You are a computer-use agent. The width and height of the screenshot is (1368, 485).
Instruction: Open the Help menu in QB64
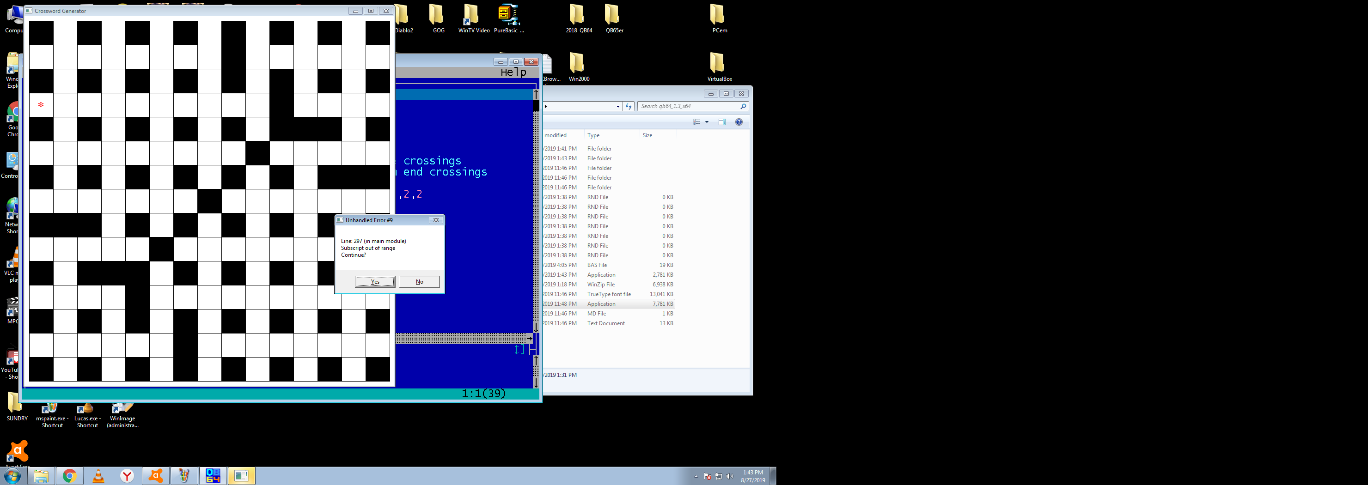(513, 72)
